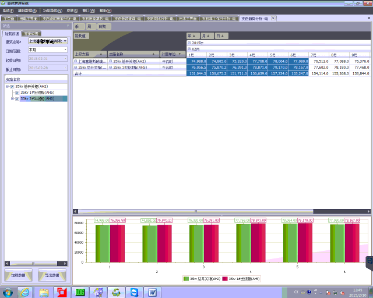Pin the 筛选 filter panel
Viewport: 373px width, 298px height.
68,26
